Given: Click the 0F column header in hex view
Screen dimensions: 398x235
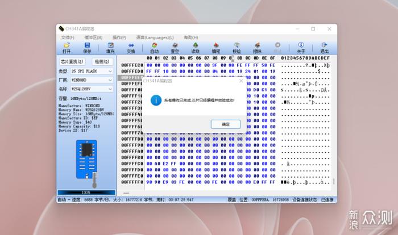Looking at the screenshot, I should coord(272,58).
